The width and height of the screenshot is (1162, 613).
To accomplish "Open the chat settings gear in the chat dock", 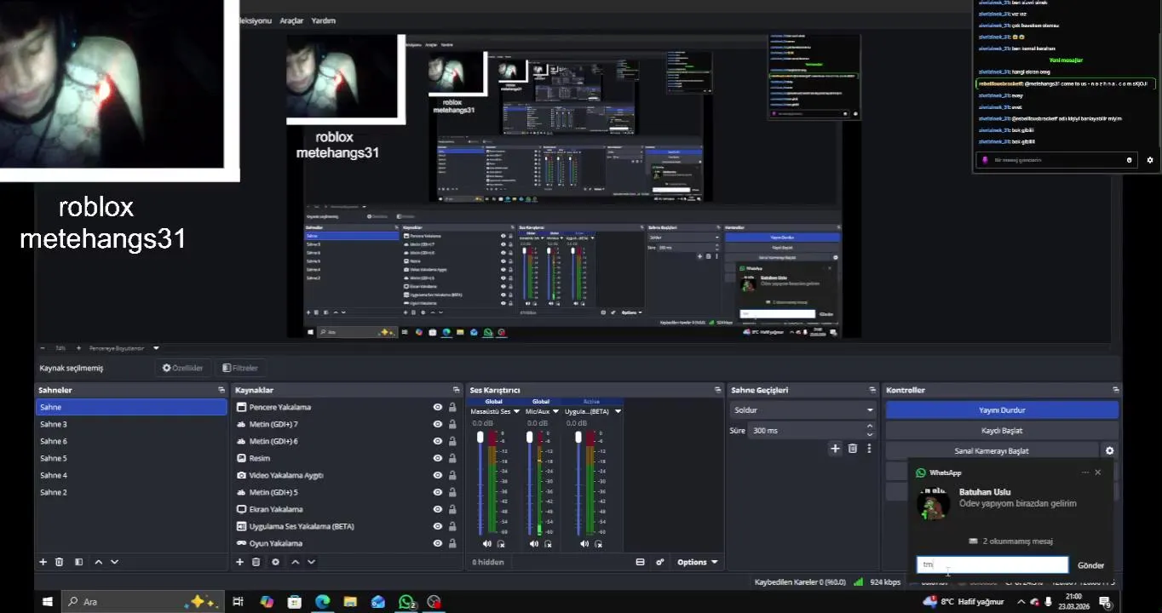I will pos(1150,160).
